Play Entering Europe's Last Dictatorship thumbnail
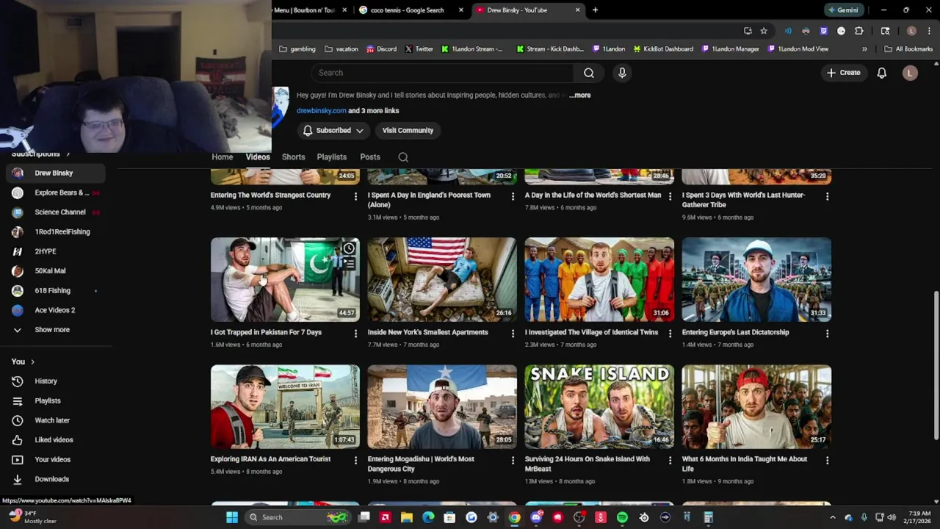This screenshot has height=529, width=940. 756,279
